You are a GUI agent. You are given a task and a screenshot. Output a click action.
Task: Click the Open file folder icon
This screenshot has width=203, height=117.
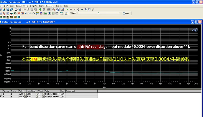(x=4, y=9)
